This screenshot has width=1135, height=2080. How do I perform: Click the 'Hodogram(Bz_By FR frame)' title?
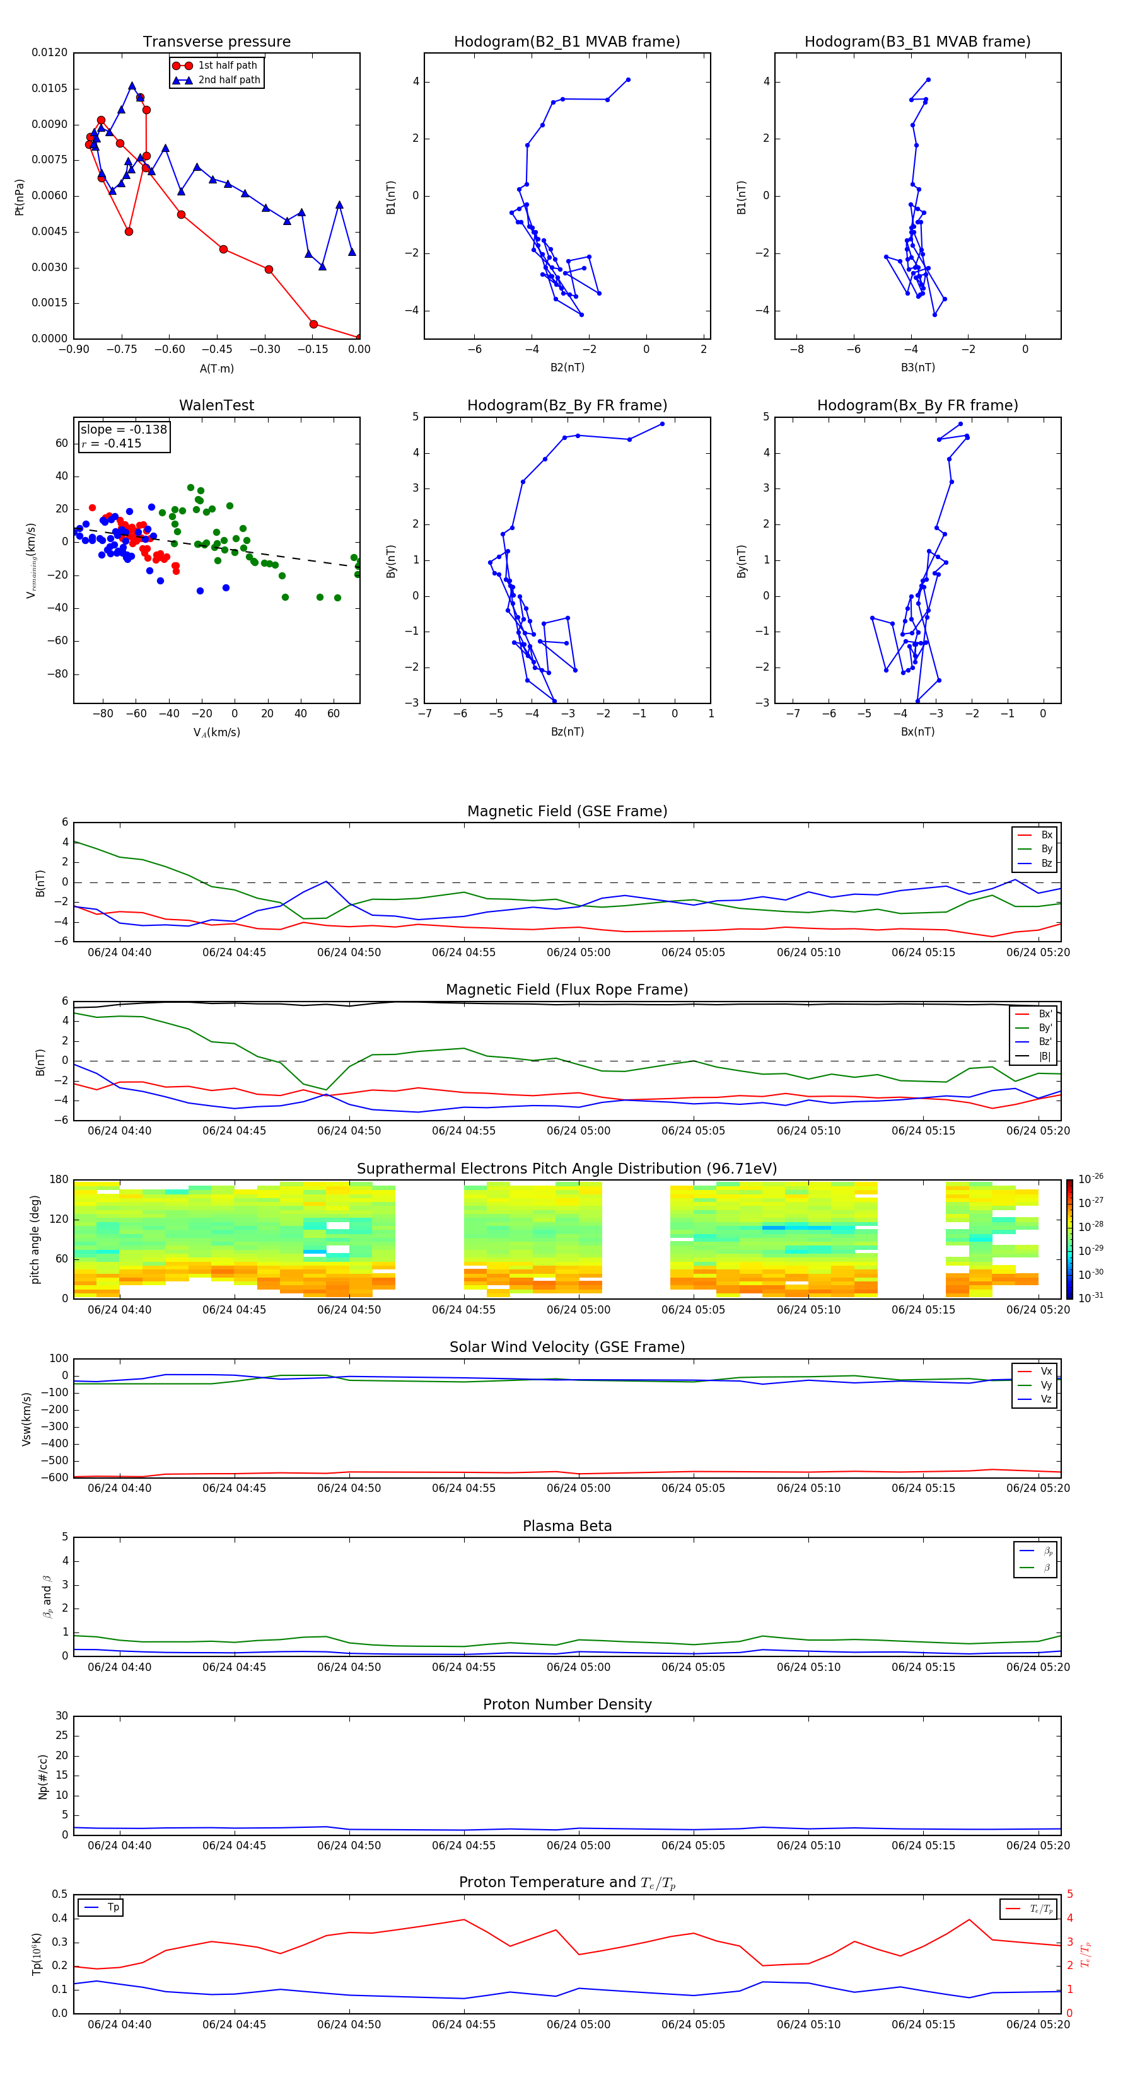(x=567, y=405)
